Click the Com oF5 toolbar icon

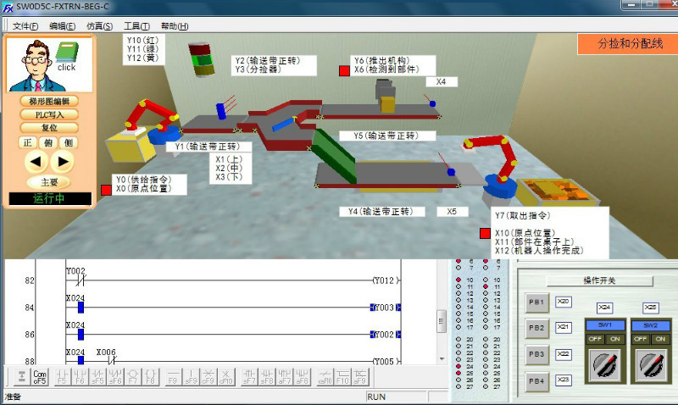click(39, 377)
